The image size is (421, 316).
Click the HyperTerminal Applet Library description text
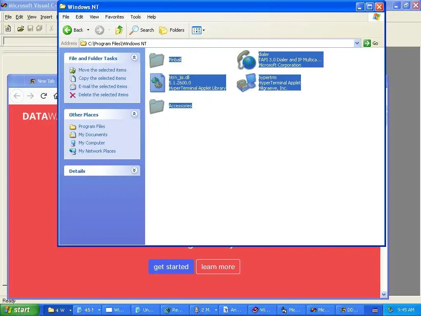click(197, 88)
